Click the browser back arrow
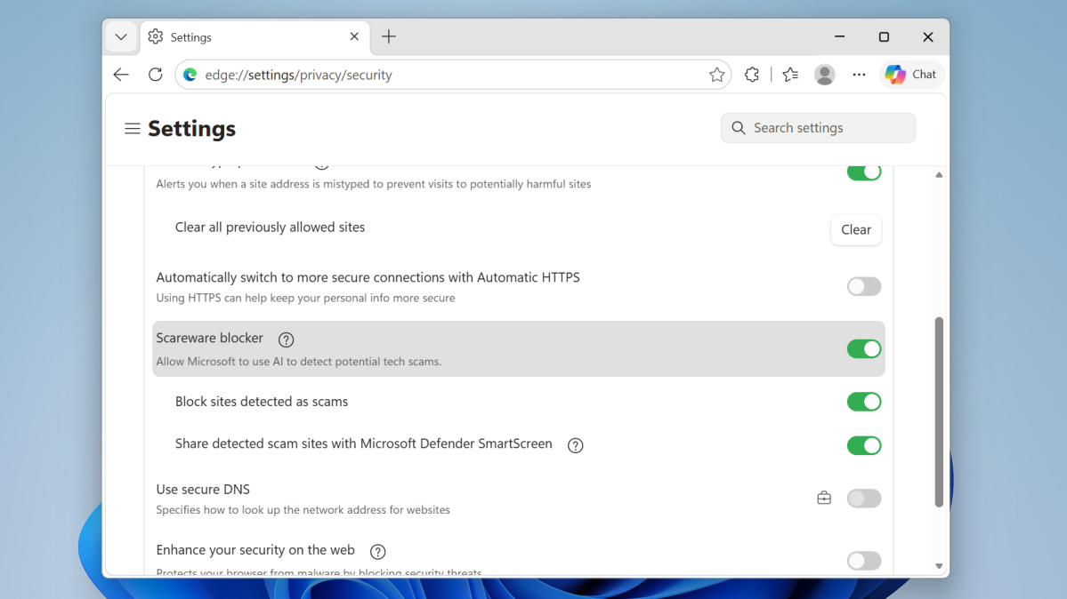1067x599 pixels. click(121, 75)
